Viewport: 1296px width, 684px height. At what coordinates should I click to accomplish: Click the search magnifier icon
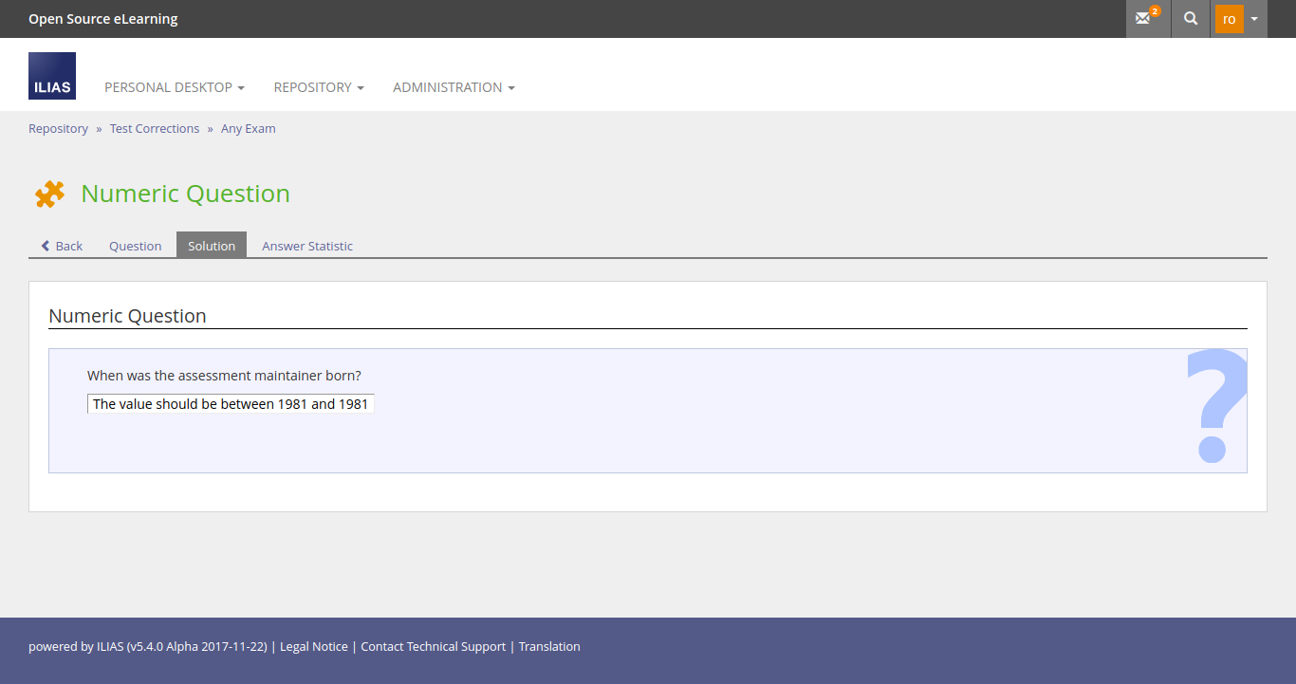[x=1191, y=19]
